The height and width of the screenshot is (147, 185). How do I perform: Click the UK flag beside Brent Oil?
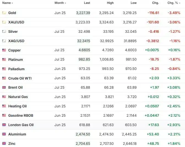point(4,88)
